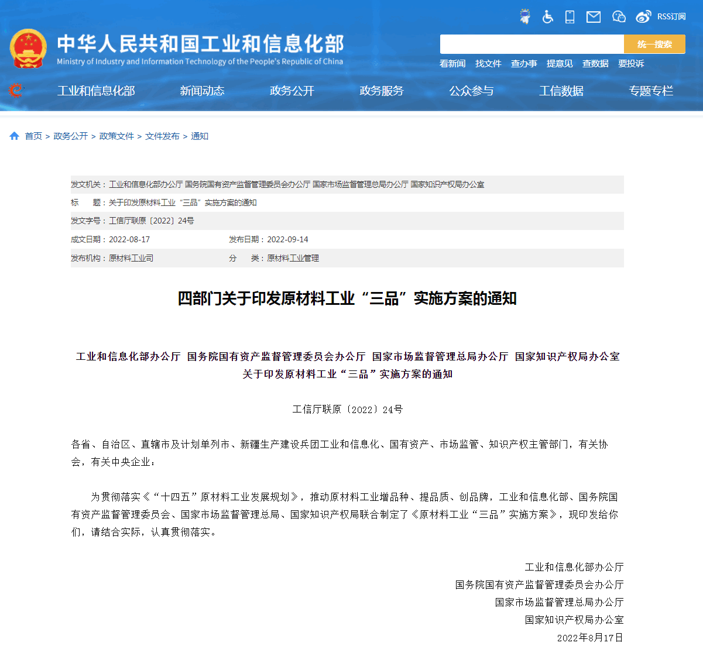This screenshot has height=646, width=703.
Task: Click the RSS订阅 link
Action: [671, 17]
